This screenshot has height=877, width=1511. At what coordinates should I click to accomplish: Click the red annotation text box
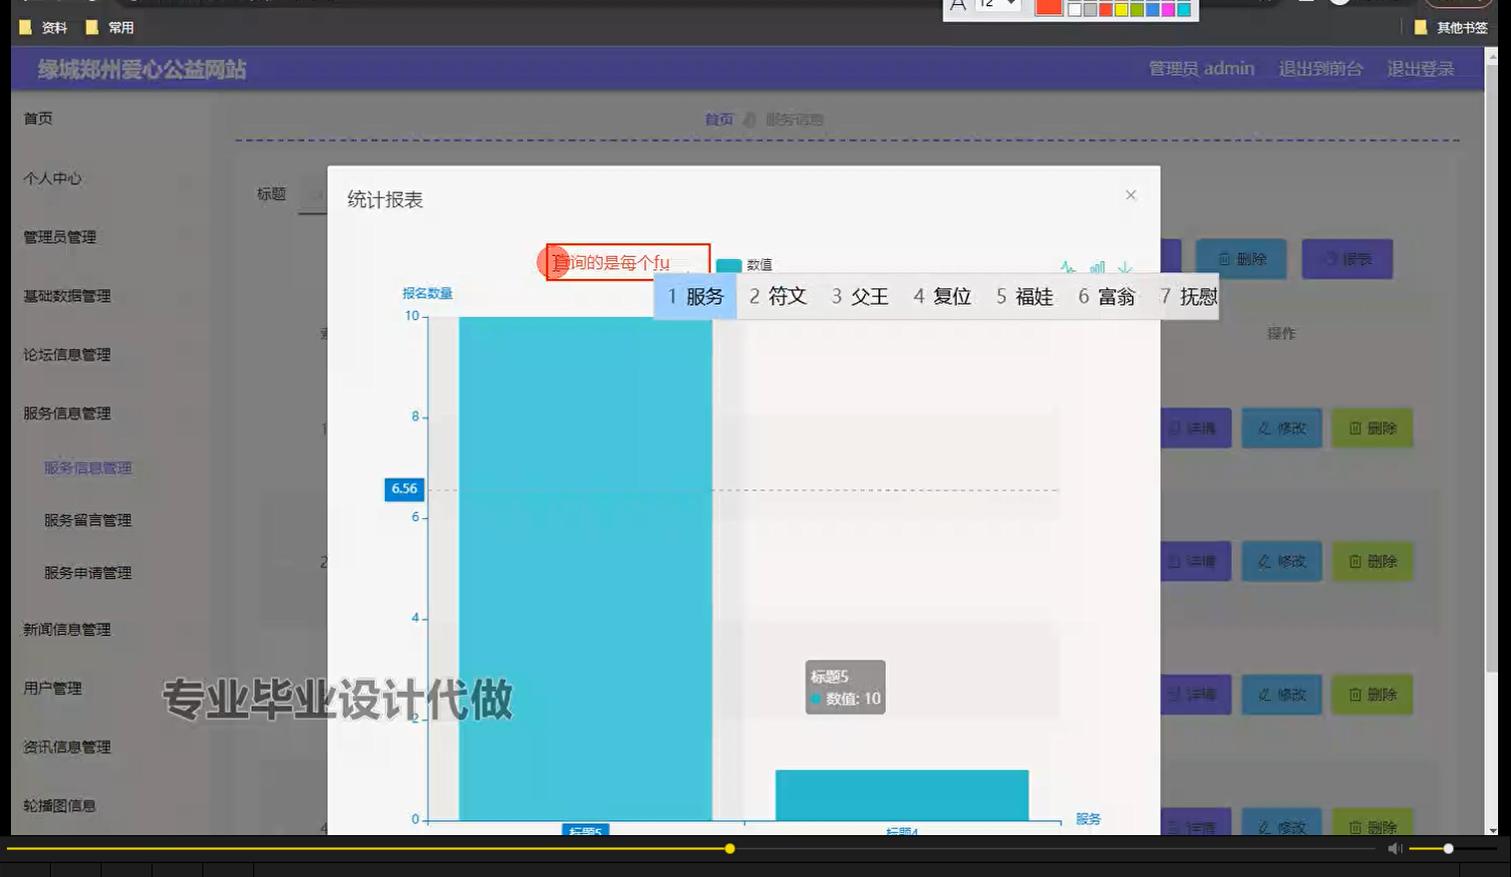628,262
